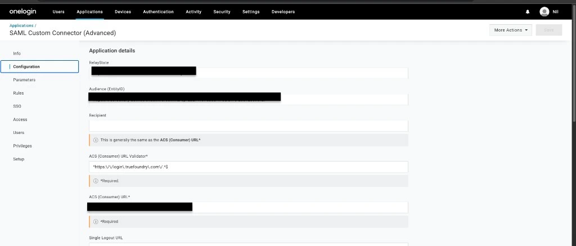Screen dimensions: 576x246
Task: Click info icon in URL Validator Required note
Action: [96, 181]
